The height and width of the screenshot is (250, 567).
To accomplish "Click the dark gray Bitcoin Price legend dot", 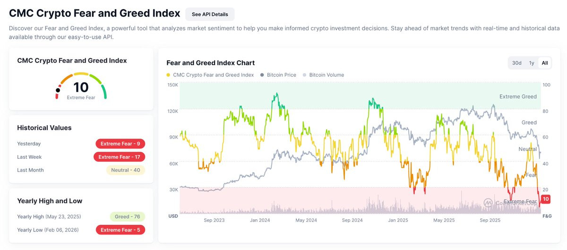I will pyautogui.click(x=262, y=75).
